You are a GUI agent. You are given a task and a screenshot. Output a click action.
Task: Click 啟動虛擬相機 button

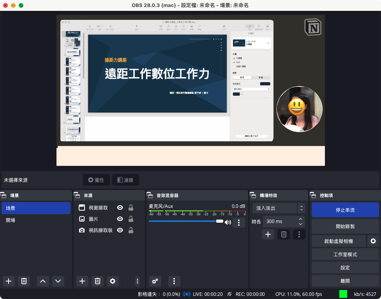(339, 241)
